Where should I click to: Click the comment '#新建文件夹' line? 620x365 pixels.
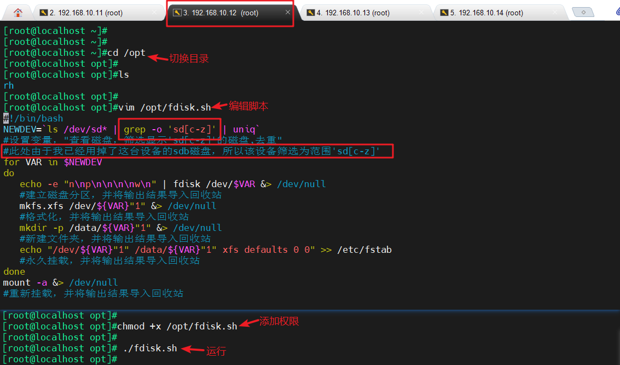click(115, 239)
